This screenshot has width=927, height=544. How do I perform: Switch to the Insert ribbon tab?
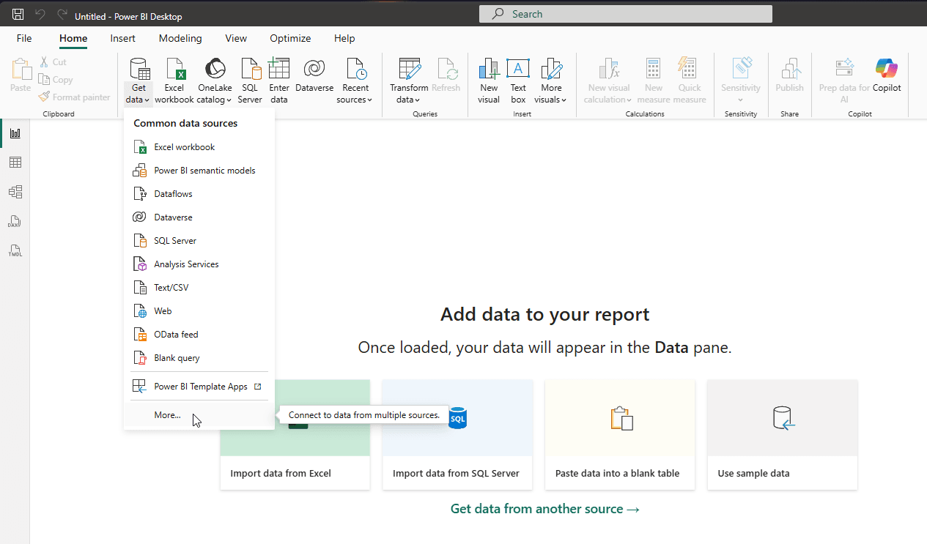coord(123,38)
